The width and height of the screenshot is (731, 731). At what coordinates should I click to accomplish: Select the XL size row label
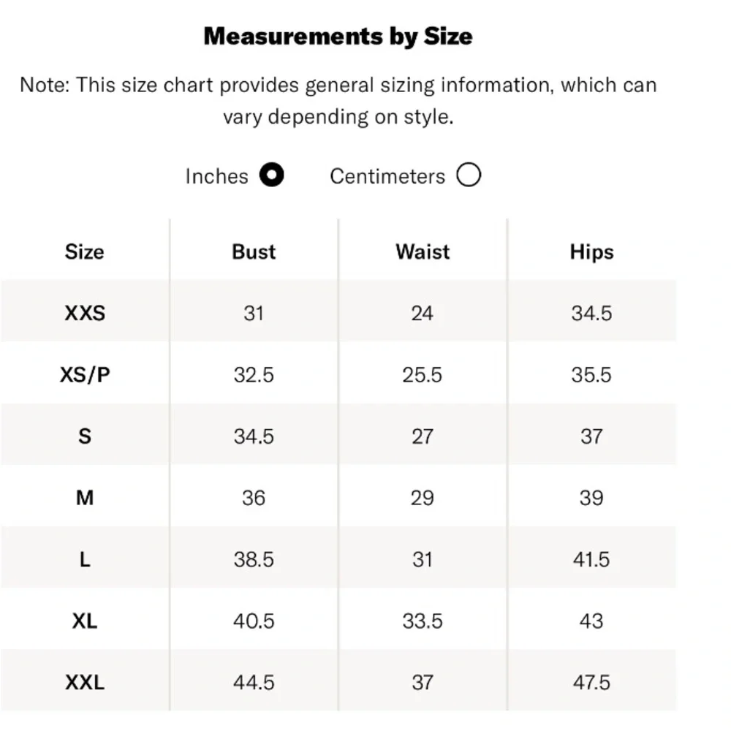point(85,621)
